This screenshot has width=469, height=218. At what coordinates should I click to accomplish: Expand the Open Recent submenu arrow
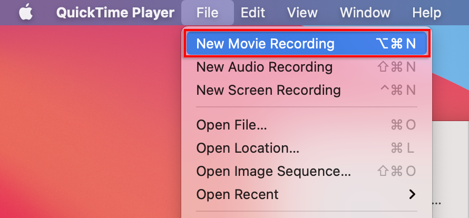click(x=412, y=194)
